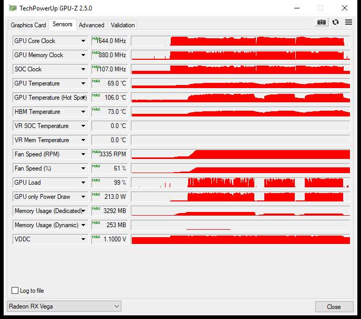Switch to the Graphics Card tab

coord(28,25)
